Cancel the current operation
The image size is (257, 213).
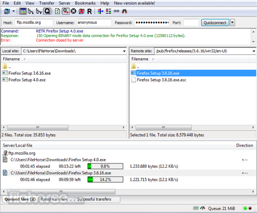(x=73, y=11)
